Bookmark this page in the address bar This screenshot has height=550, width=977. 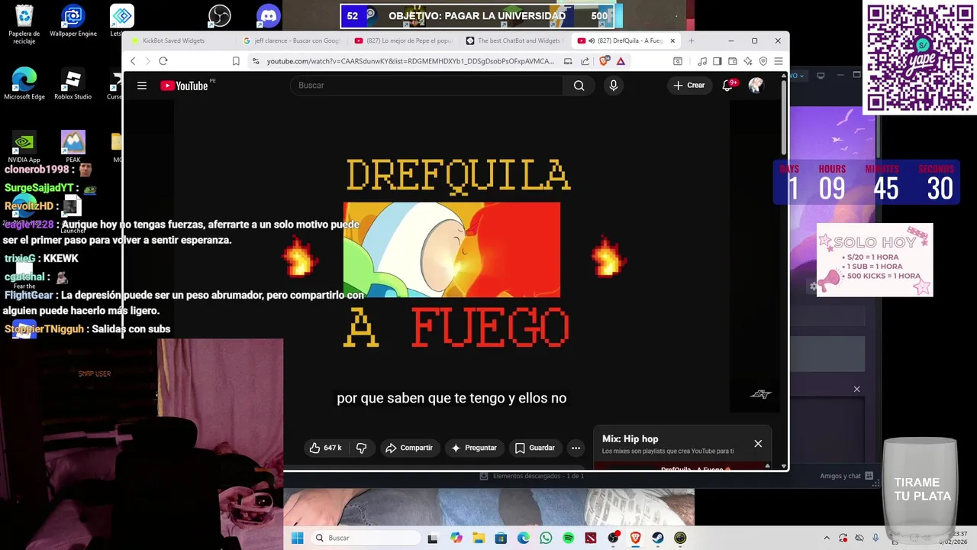point(236,61)
